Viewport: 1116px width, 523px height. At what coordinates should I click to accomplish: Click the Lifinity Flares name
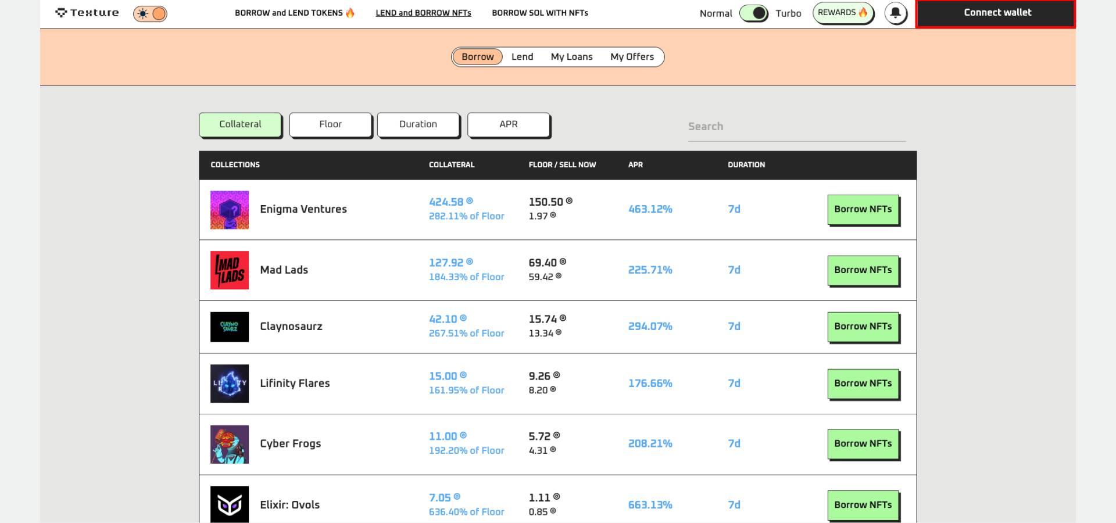tap(295, 384)
